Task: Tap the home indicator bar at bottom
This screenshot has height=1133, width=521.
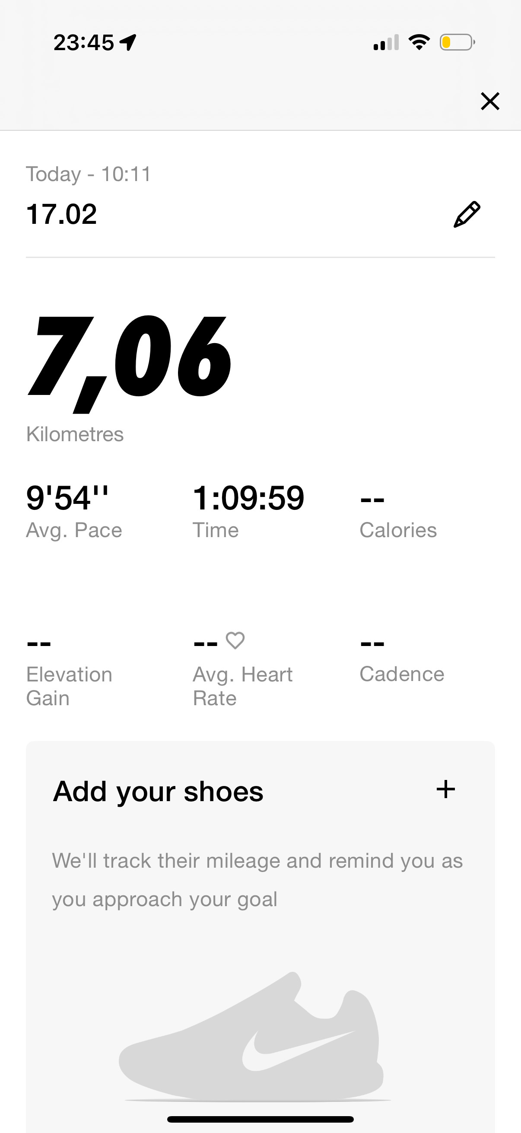Action: 260,1119
